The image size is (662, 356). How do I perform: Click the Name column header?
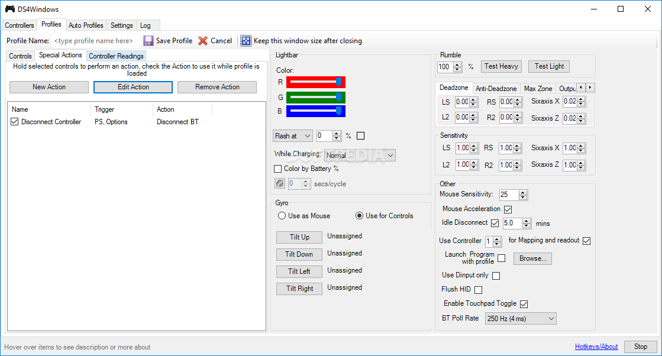coord(49,109)
